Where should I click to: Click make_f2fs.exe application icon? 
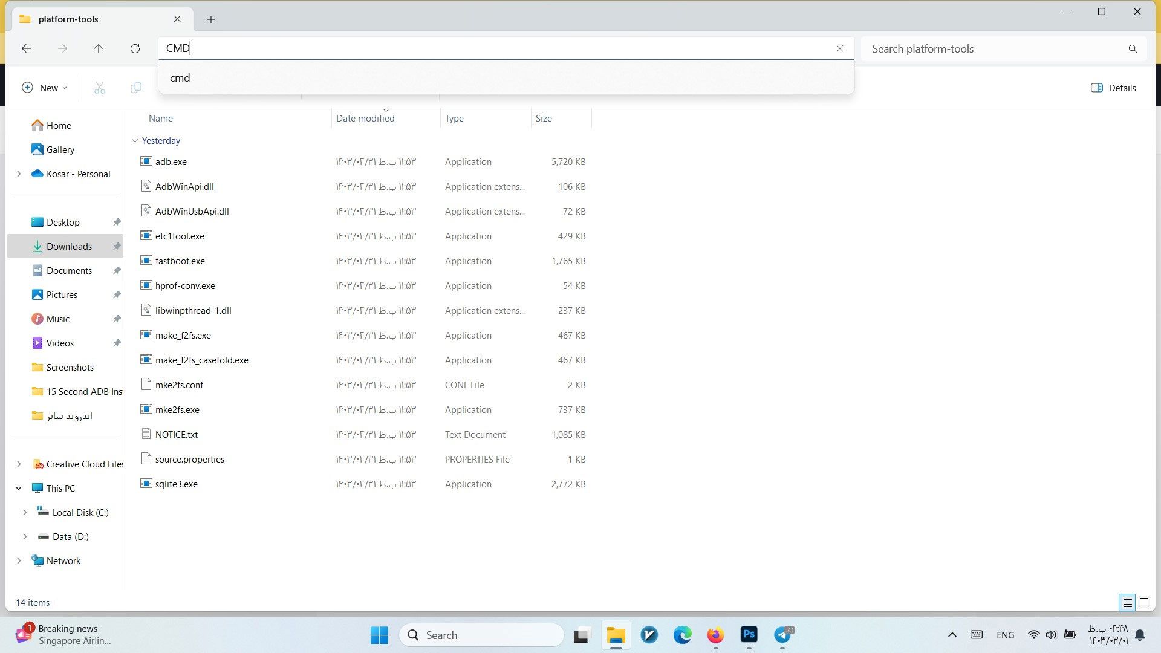146,334
